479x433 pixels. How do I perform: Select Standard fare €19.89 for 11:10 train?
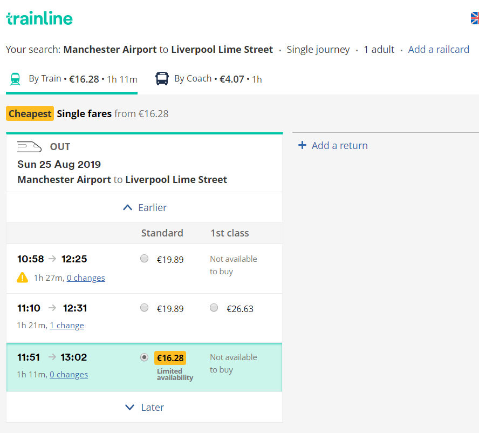tap(144, 308)
